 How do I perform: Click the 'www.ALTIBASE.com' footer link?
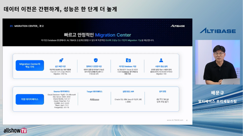tap(175, 120)
